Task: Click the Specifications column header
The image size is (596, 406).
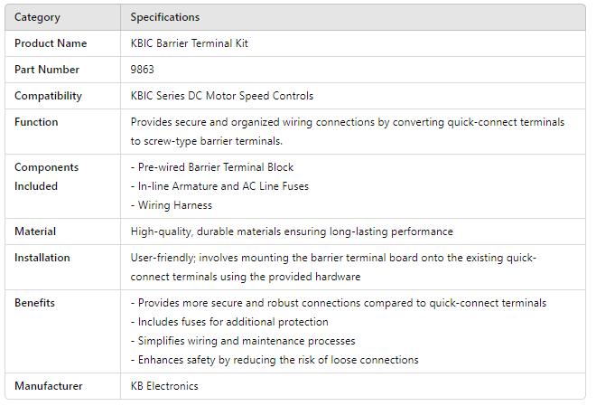Action: pyautogui.click(x=165, y=17)
